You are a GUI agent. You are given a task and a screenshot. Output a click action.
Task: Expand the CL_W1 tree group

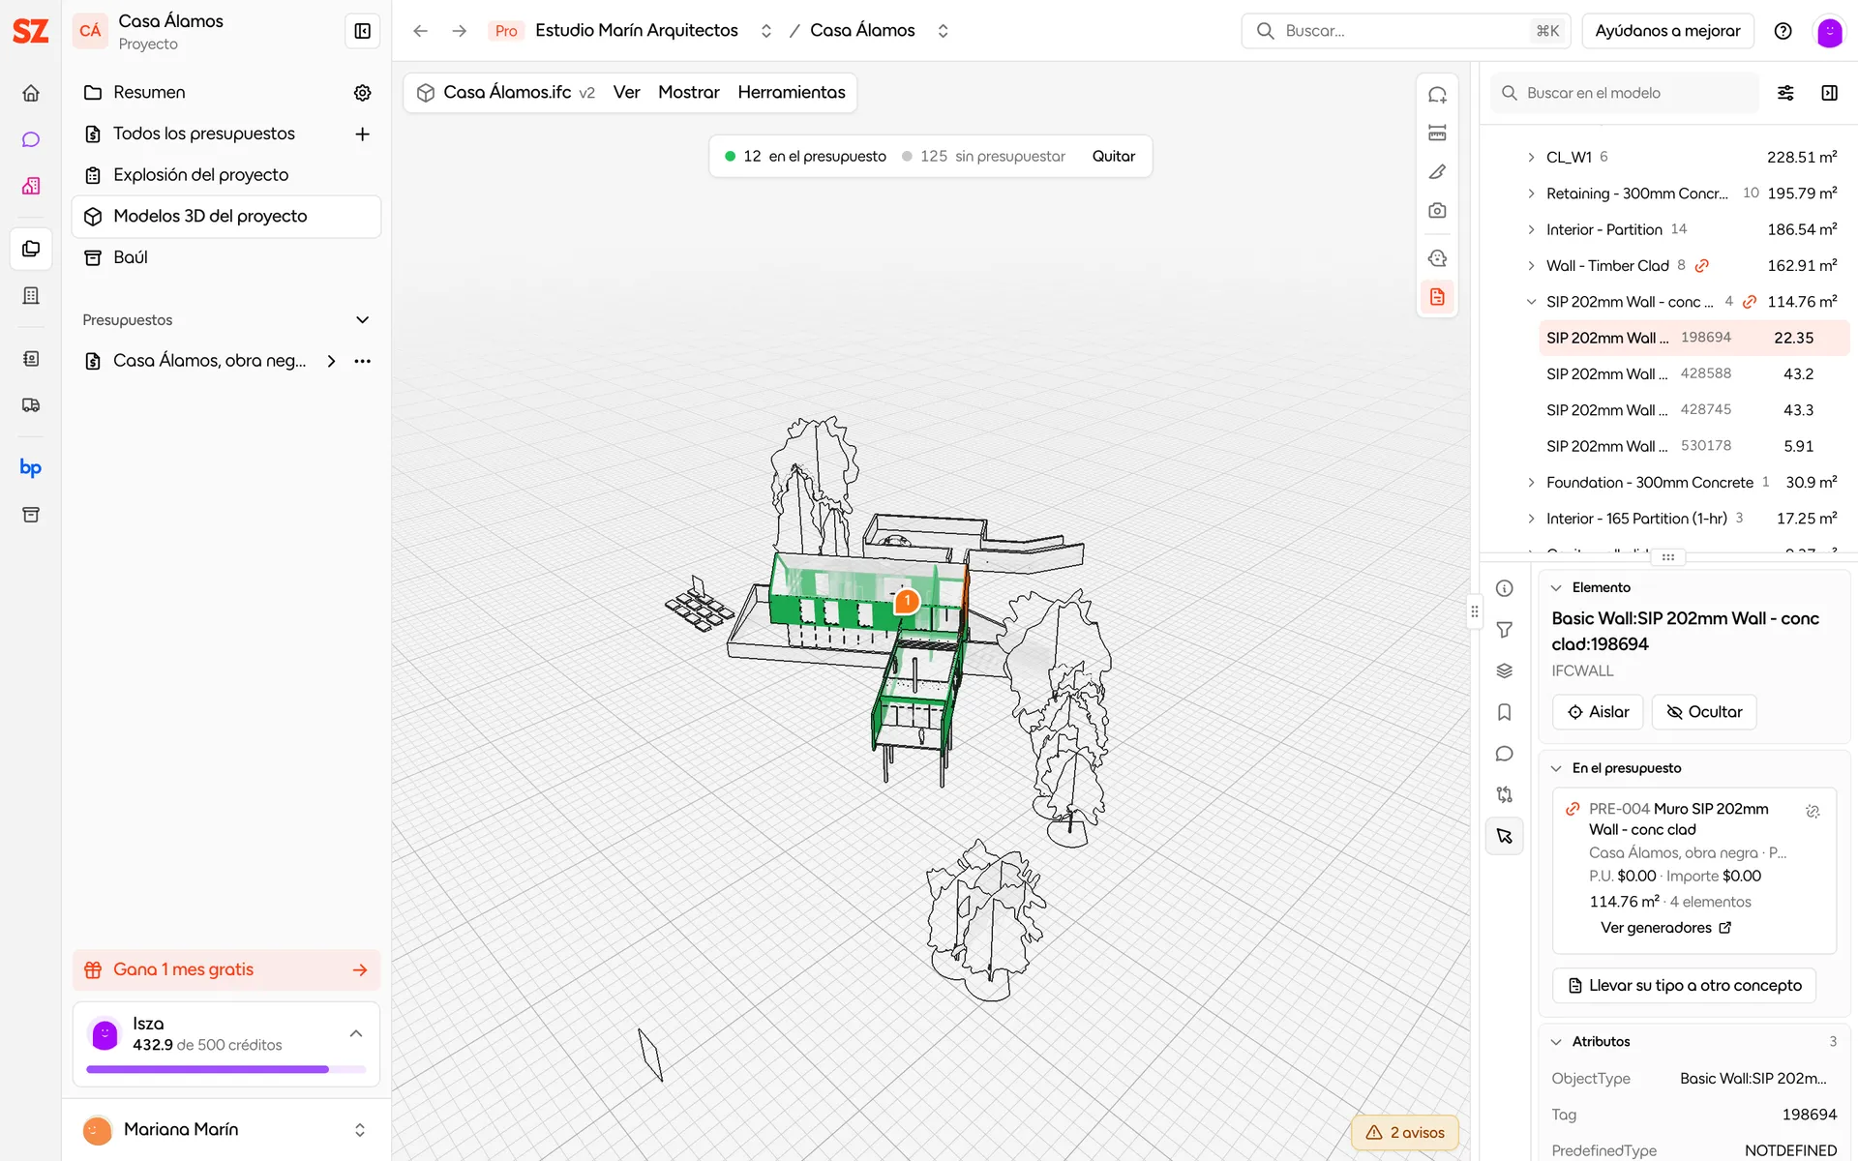pyautogui.click(x=1531, y=157)
